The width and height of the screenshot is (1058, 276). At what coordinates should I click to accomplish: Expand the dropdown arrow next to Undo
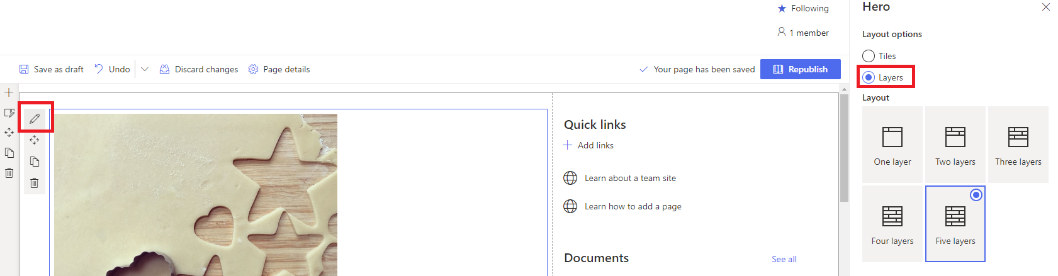145,69
